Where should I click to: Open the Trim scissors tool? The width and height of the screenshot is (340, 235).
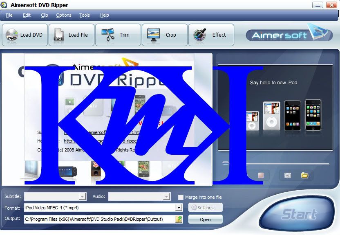point(118,35)
